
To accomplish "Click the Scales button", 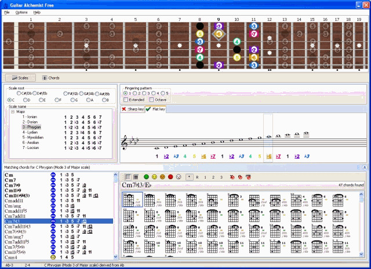I will (20, 78).
